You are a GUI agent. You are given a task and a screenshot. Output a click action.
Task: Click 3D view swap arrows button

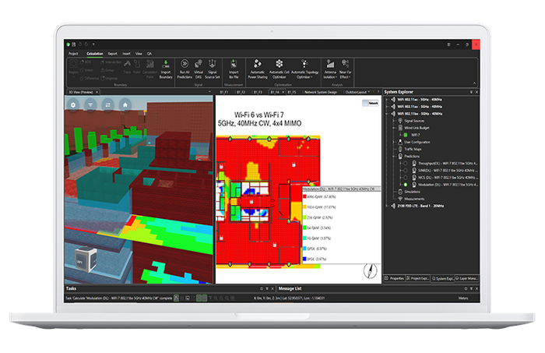click(x=107, y=104)
